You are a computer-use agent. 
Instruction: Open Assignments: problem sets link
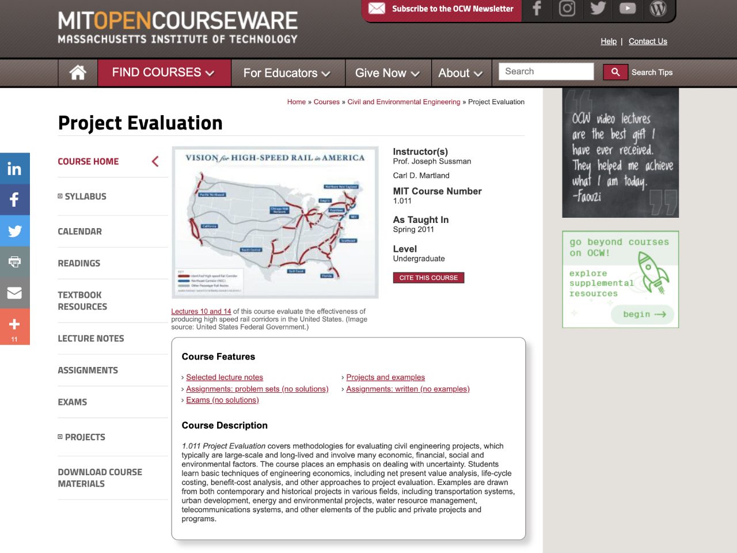click(257, 389)
